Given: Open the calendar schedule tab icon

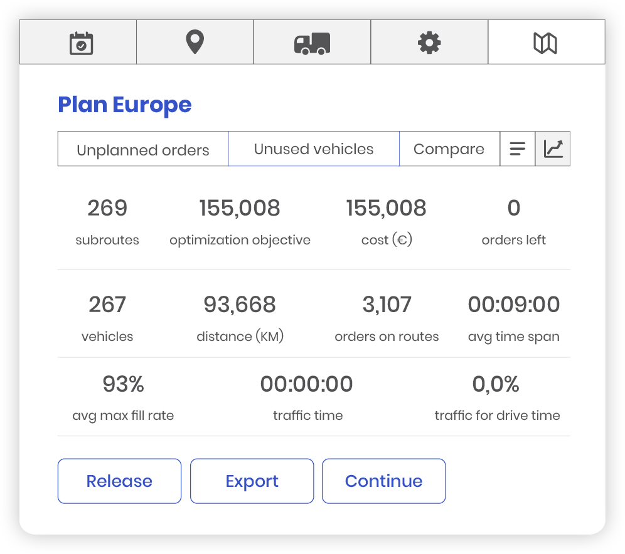Looking at the screenshot, I should [81, 43].
